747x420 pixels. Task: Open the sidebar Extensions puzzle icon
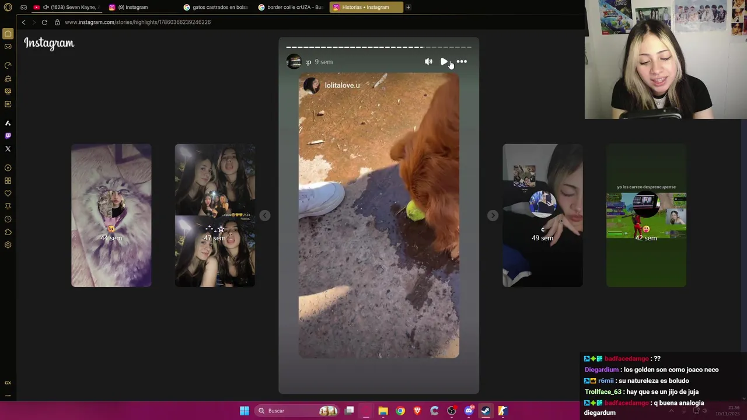8,232
